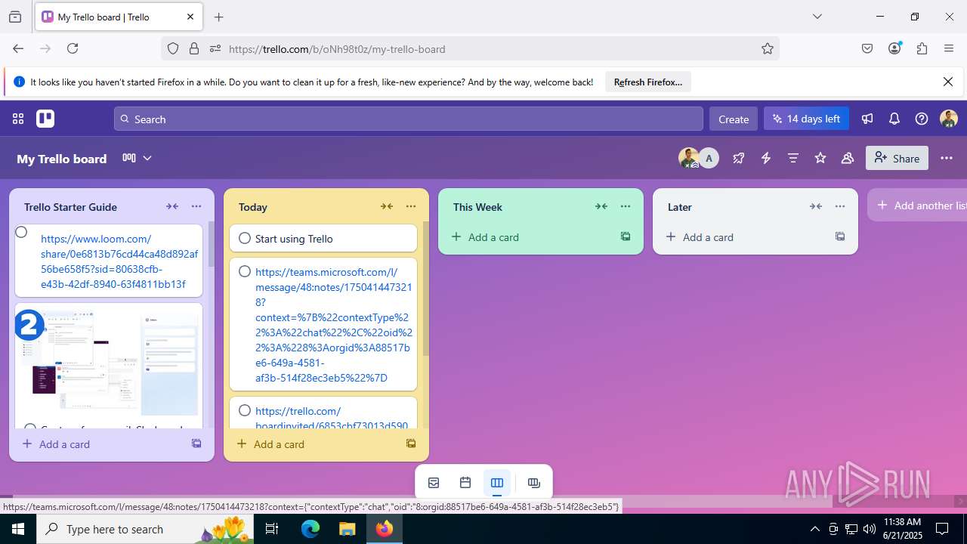967x544 pixels.
Task: Open the teams.microsoft.com message link
Action: (333, 325)
